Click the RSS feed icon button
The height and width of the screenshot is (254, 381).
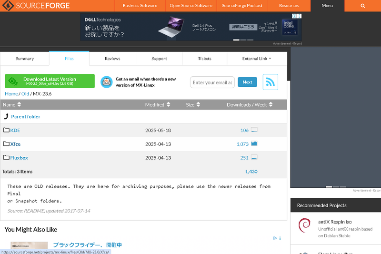(x=270, y=82)
